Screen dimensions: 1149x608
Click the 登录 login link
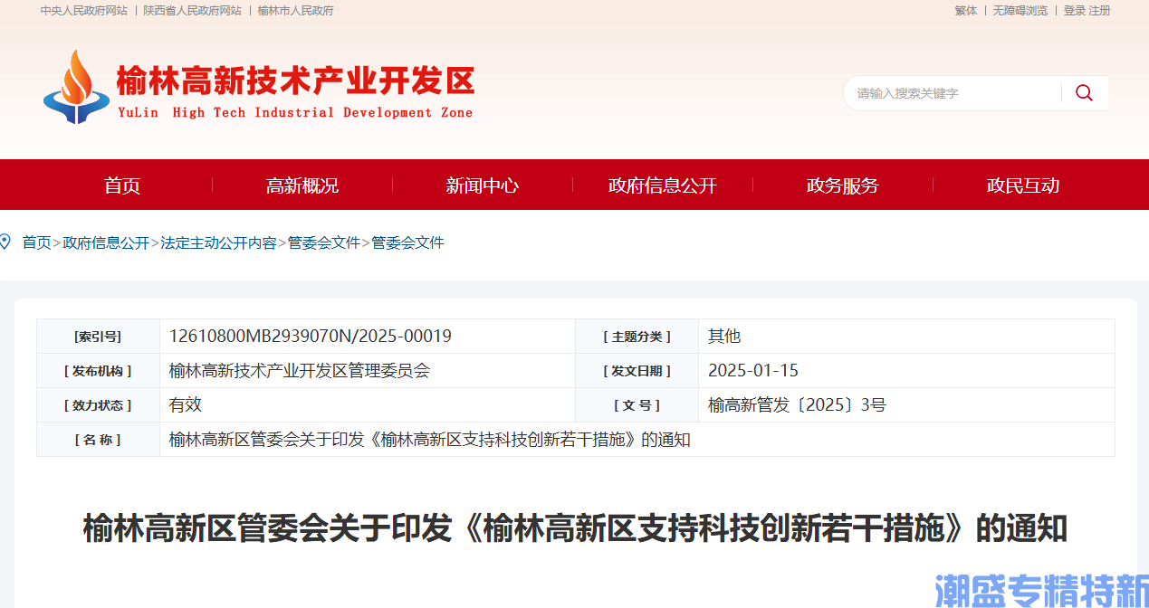click(1074, 11)
